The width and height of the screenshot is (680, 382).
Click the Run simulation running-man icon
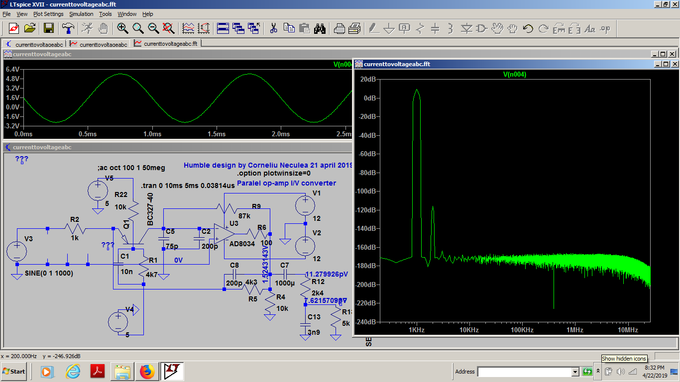[87, 28]
